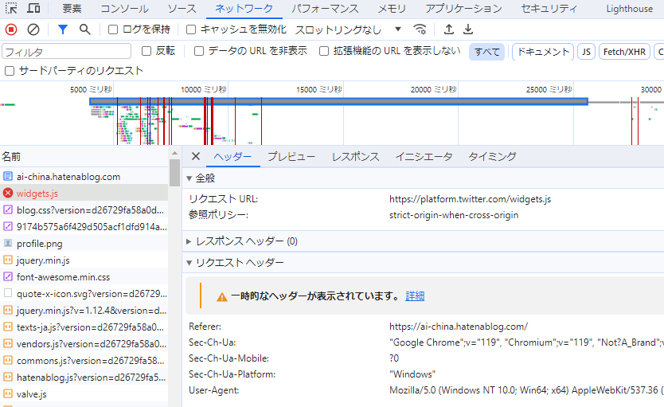Screen dimensions: 664x407
Task: Open the パフォーマンス tab
Action: pyautogui.click(x=325, y=9)
